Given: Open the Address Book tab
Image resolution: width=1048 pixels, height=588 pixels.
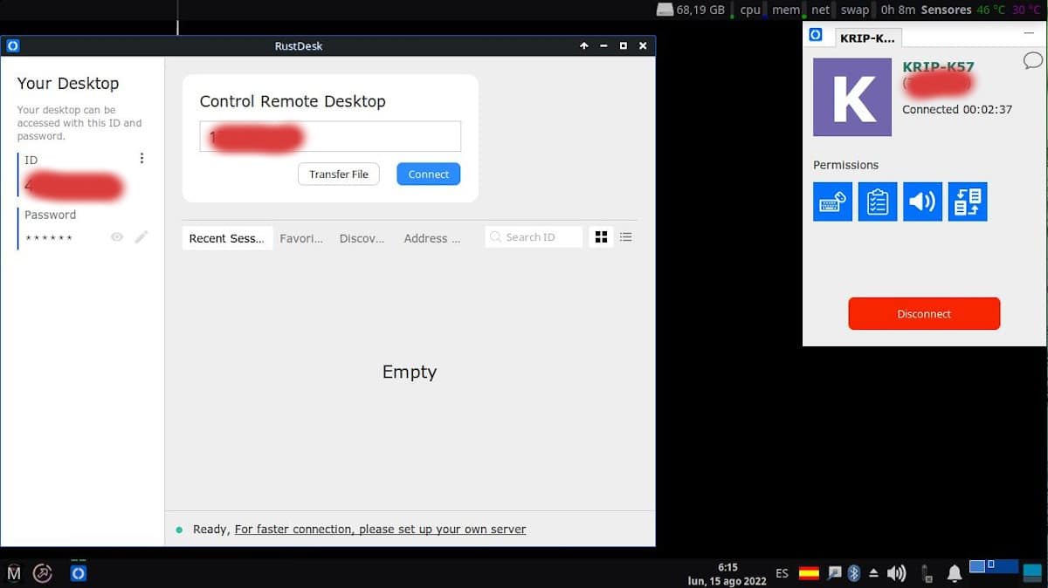Looking at the screenshot, I should pyautogui.click(x=431, y=238).
